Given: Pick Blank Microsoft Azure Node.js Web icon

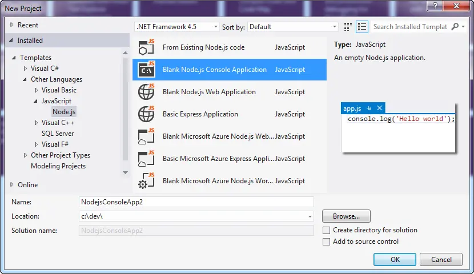Looking at the screenshot, I should 146,136.
